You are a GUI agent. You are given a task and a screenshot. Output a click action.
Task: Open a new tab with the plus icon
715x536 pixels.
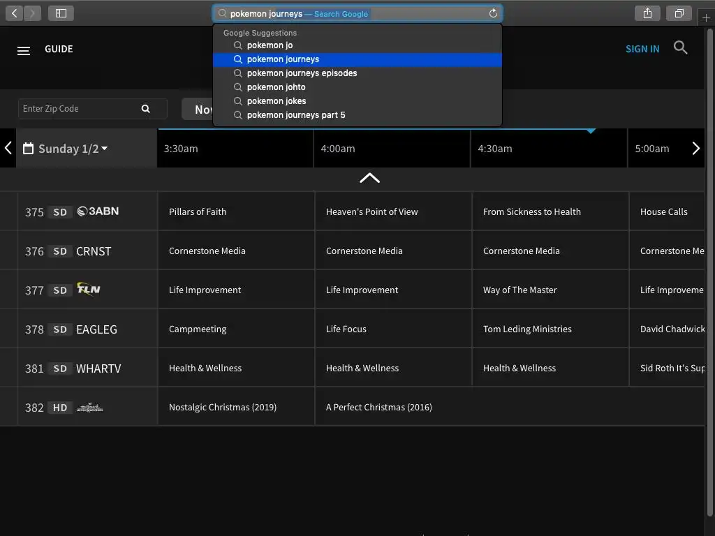706,17
